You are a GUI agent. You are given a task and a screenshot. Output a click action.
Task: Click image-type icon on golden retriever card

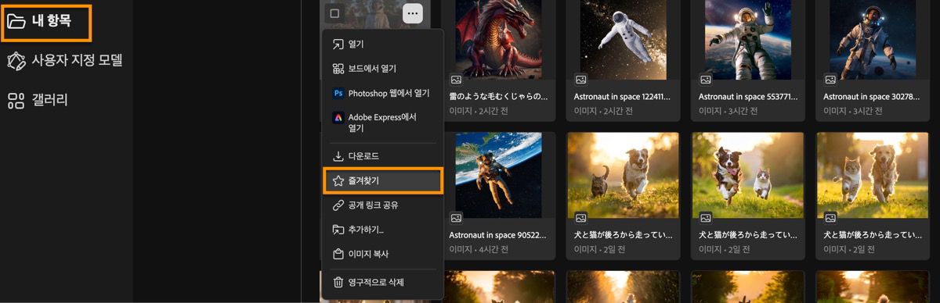[x=830, y=218]
